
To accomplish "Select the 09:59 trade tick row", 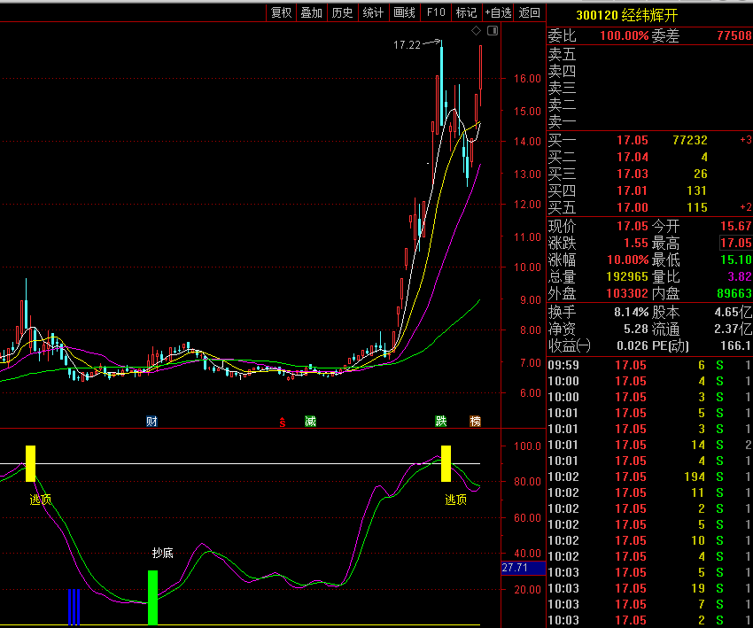I will pyautogui.click(x=649, y=365).
